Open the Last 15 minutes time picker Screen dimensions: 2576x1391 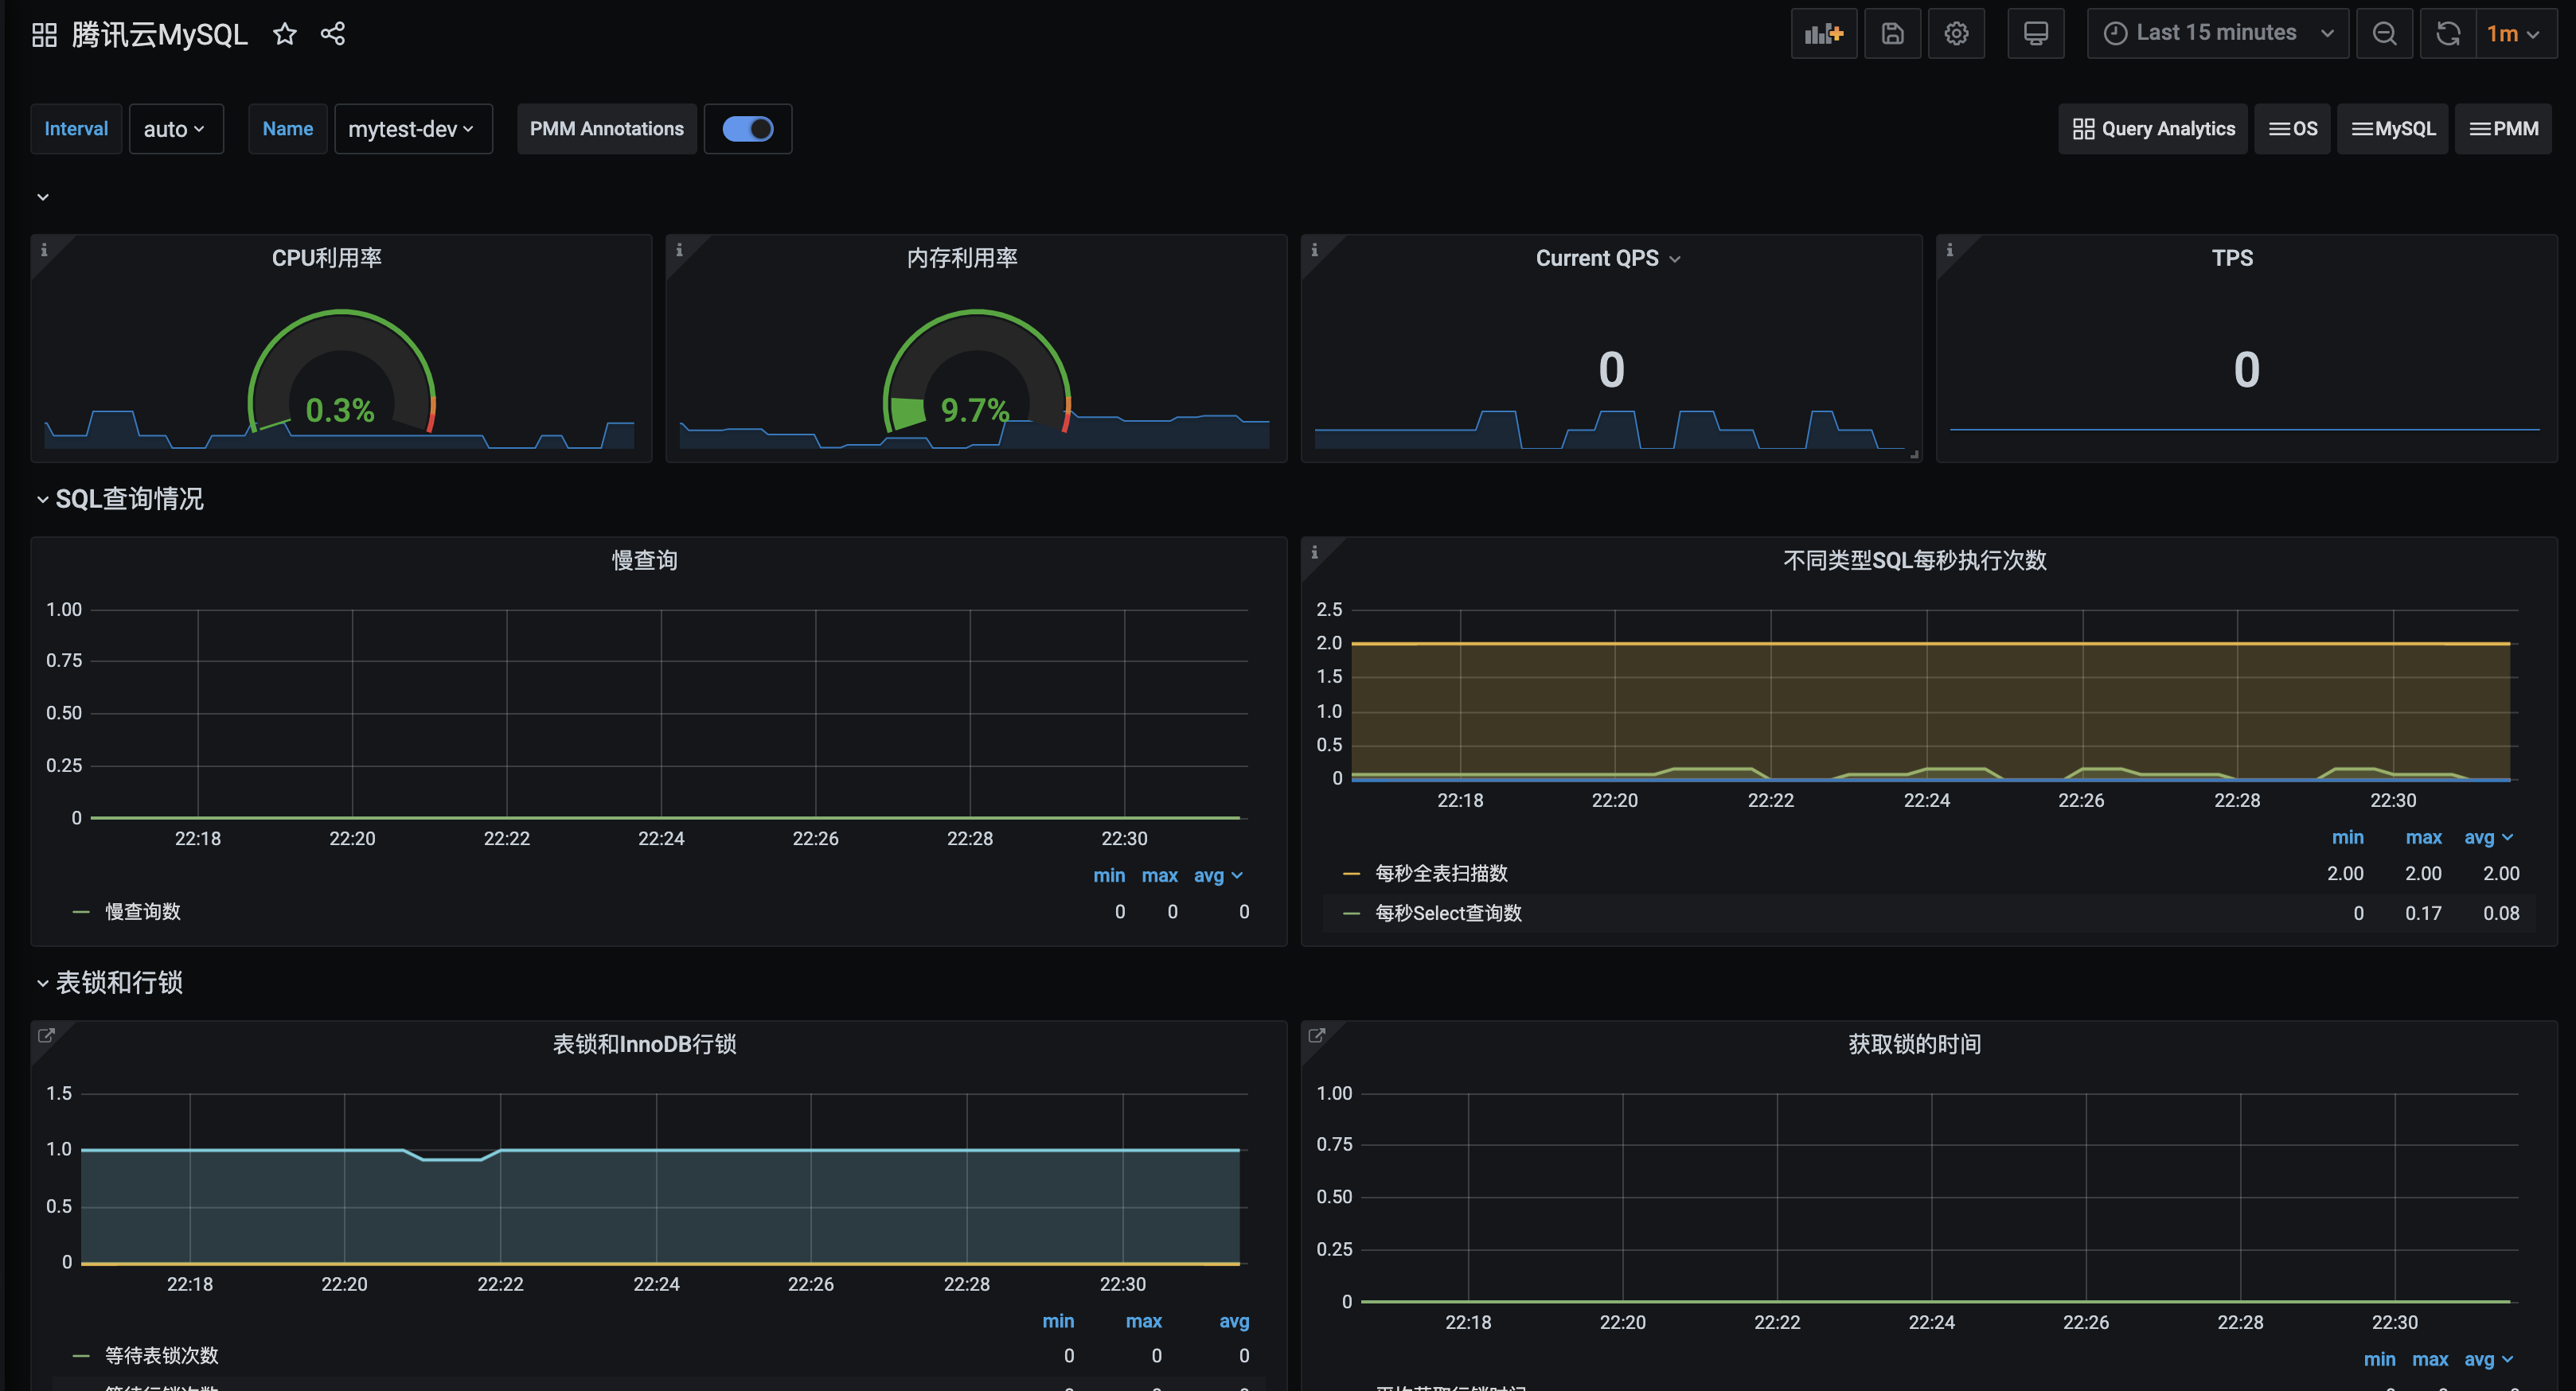(2216, 33)
